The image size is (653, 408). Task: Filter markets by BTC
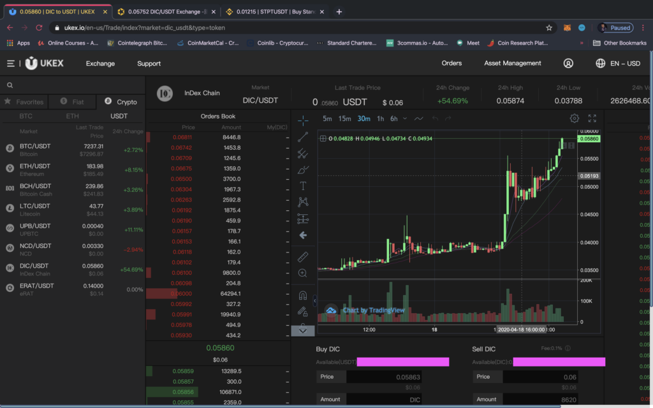(26, 116)
